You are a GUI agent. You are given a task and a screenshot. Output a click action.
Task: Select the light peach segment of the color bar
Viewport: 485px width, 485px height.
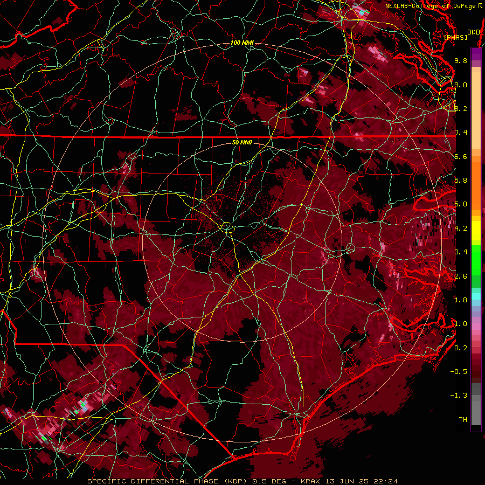476,110
